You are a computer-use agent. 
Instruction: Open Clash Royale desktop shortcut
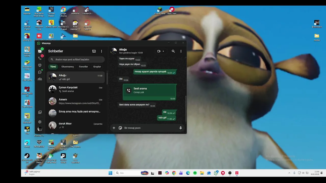[x=27, y=104]
